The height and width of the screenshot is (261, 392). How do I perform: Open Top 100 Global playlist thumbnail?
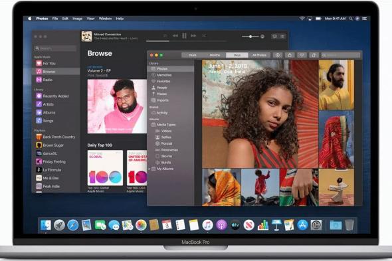105,168
